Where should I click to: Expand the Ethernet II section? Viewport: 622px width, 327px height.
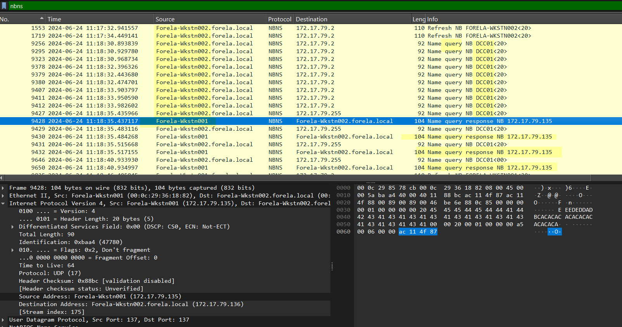pyautogui.click(x=3, y=196)
